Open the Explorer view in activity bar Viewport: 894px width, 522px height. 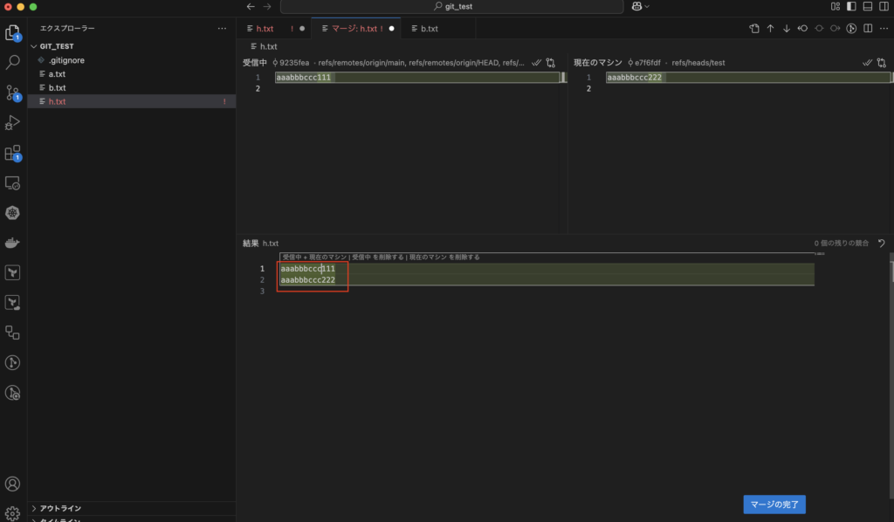(x=12, y=32)
